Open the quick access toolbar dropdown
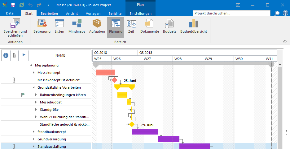Viewport: 290px width, 149px height. click(x=48, y=5)
